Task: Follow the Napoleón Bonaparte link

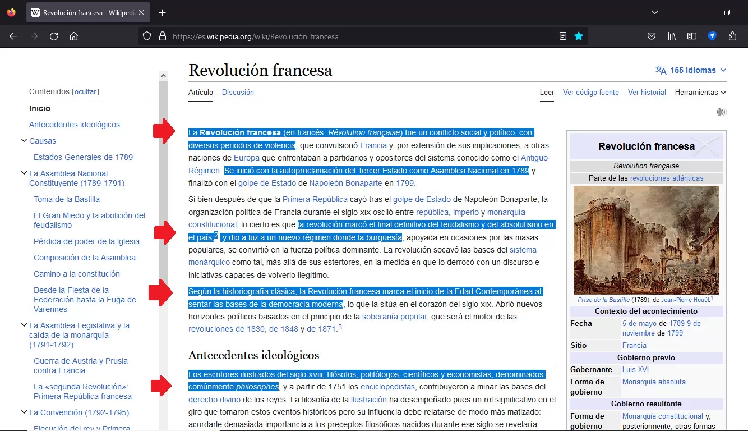Action: pyautogui.click(x=345, y=183)
